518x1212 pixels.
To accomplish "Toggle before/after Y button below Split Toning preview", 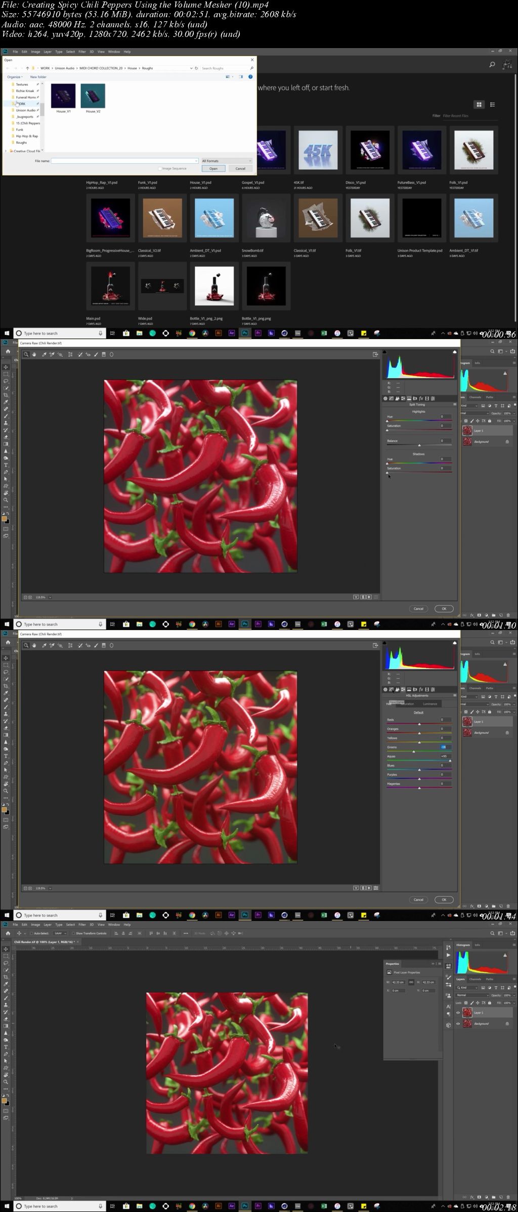I will pos(356,597).
